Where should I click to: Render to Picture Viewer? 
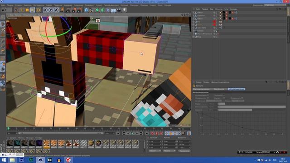pyautogui.click(x=74, y=10)
